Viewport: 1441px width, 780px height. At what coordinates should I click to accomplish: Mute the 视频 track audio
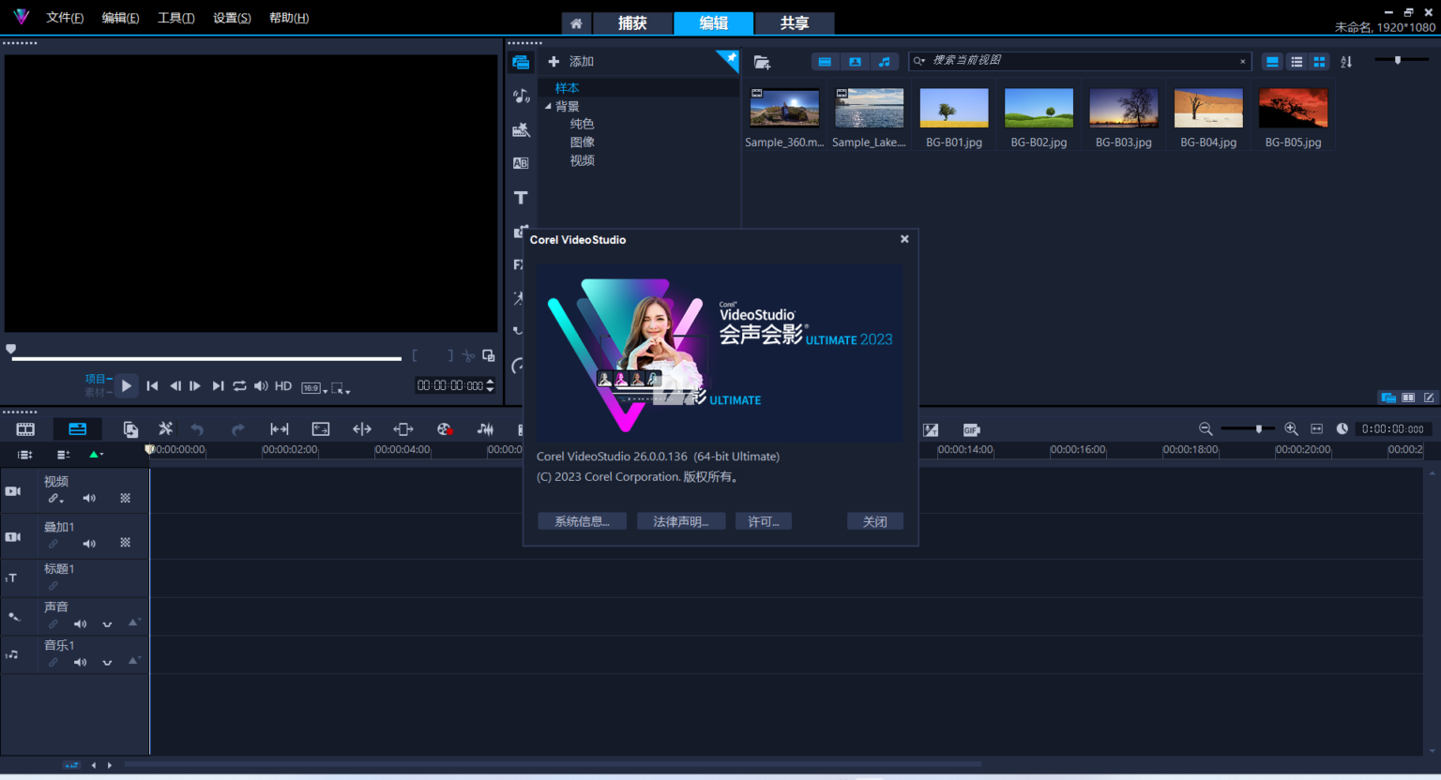(89, 497)
